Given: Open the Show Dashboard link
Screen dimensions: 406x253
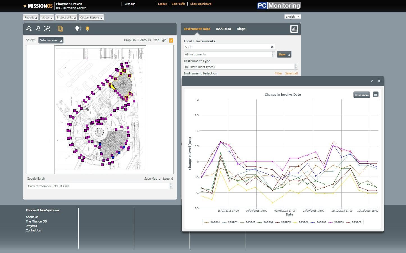Looking at the screenshot, I should coord(200,4).
